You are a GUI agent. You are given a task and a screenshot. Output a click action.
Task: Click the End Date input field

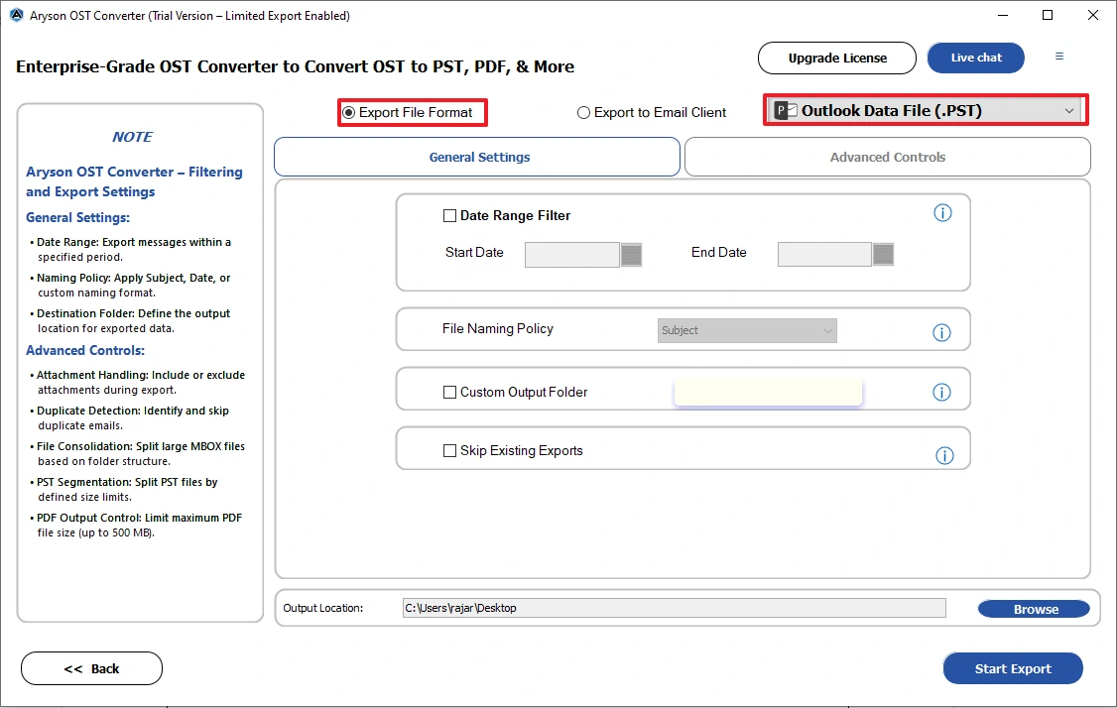824,254
